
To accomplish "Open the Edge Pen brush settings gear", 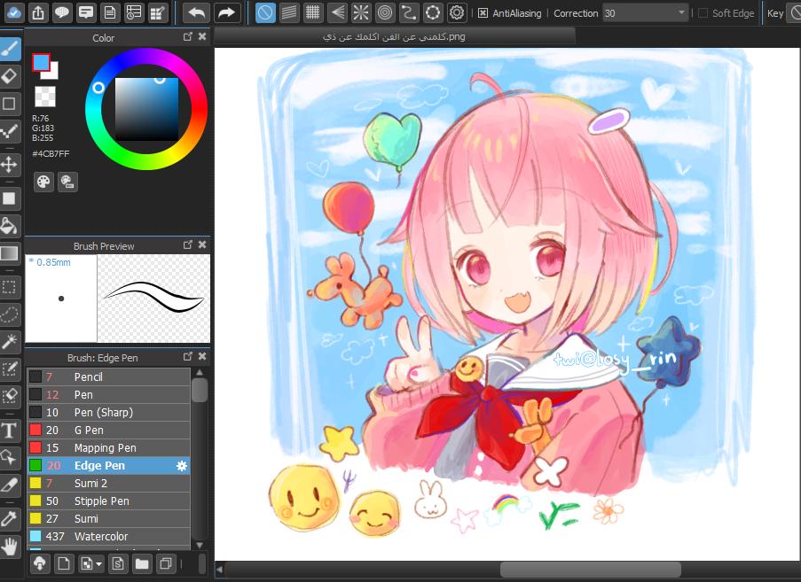I will click(x=182, y=466).
